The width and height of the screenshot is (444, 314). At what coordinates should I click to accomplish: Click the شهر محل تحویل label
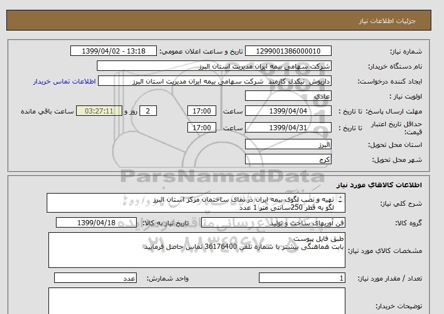(397, 160)
